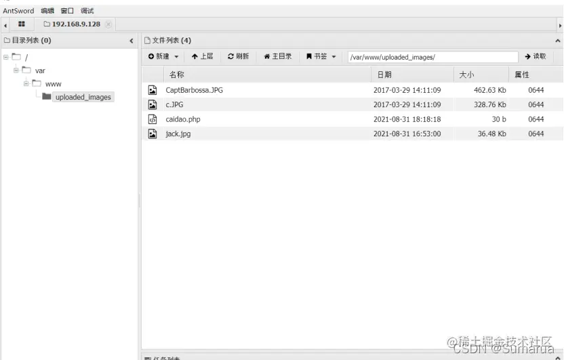Click the path input field

[x=432, y=57]
